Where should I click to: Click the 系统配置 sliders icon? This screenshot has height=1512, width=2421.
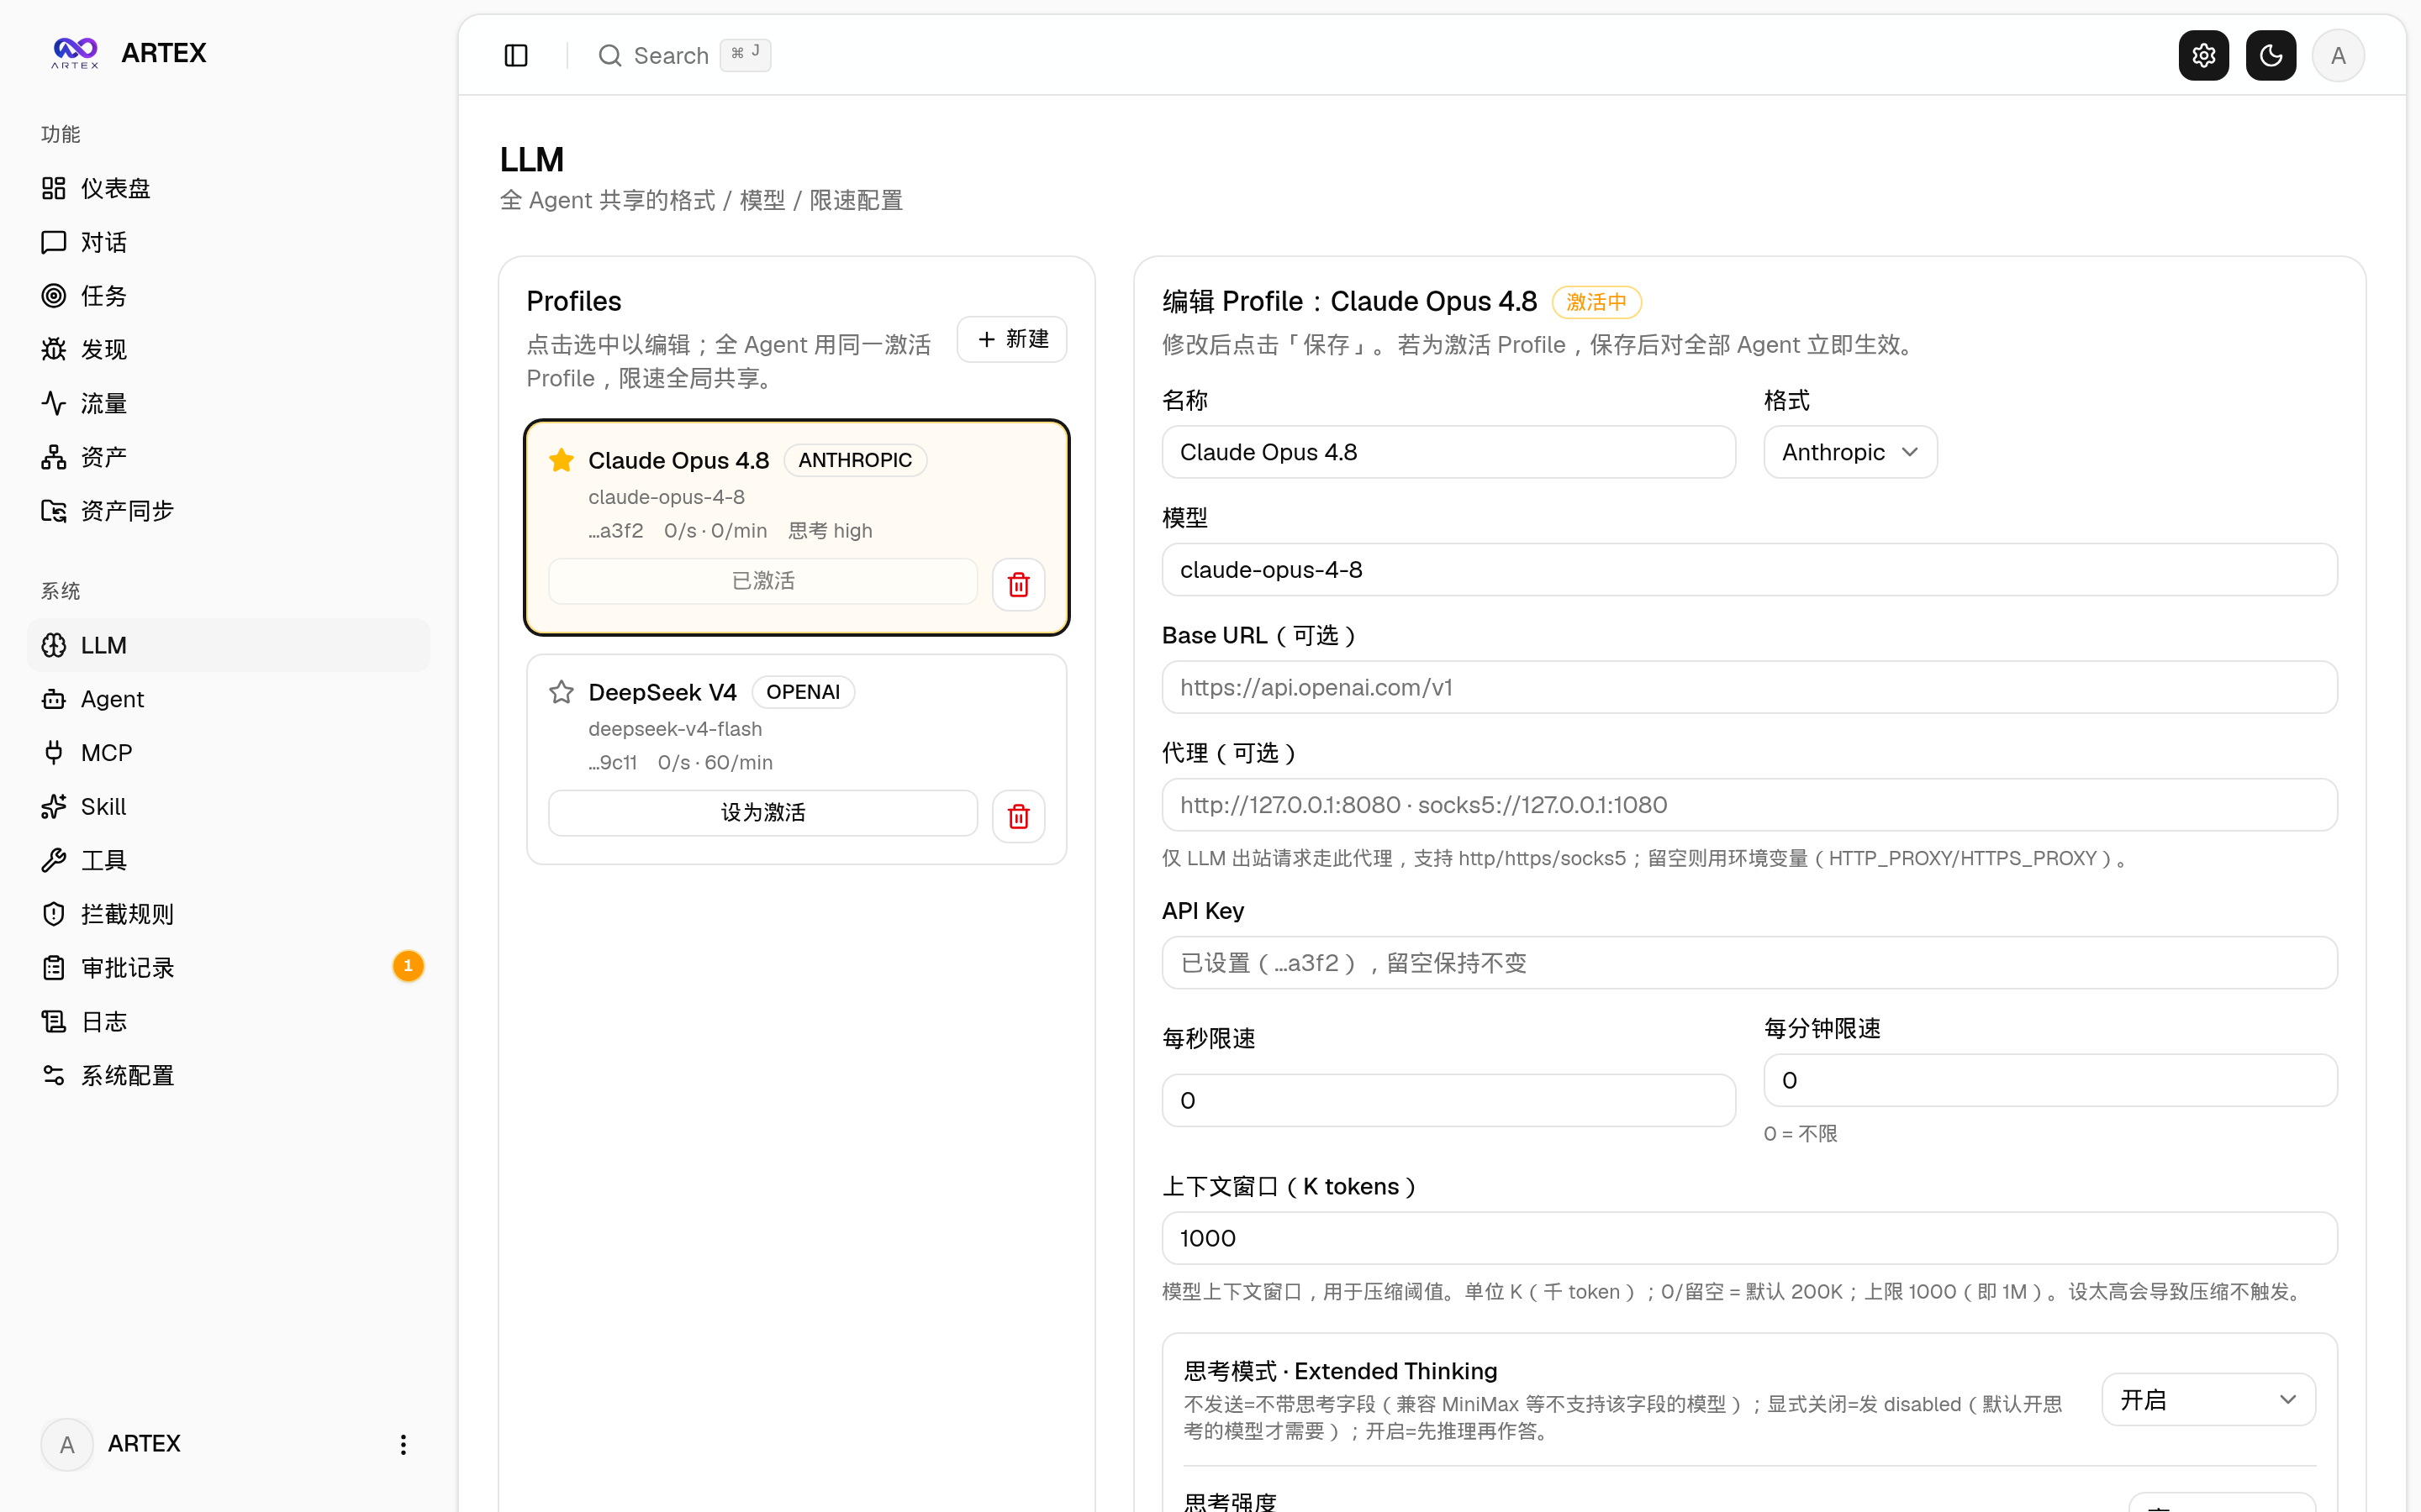(x=54, y=1075)
